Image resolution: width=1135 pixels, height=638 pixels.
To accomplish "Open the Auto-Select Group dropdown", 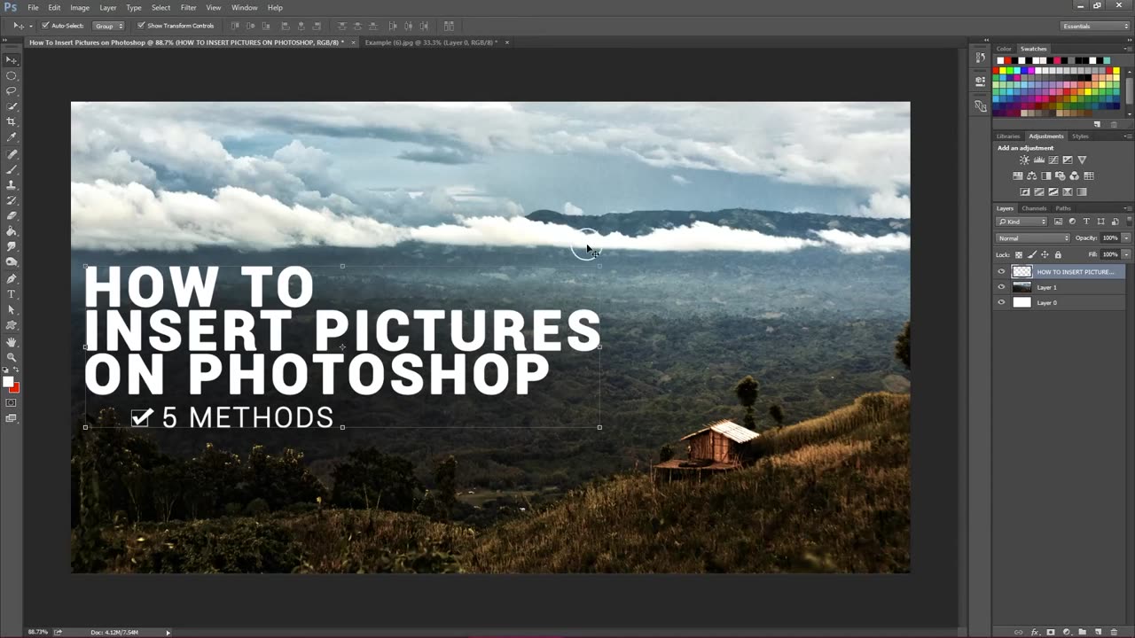I will tap(109, 26).
